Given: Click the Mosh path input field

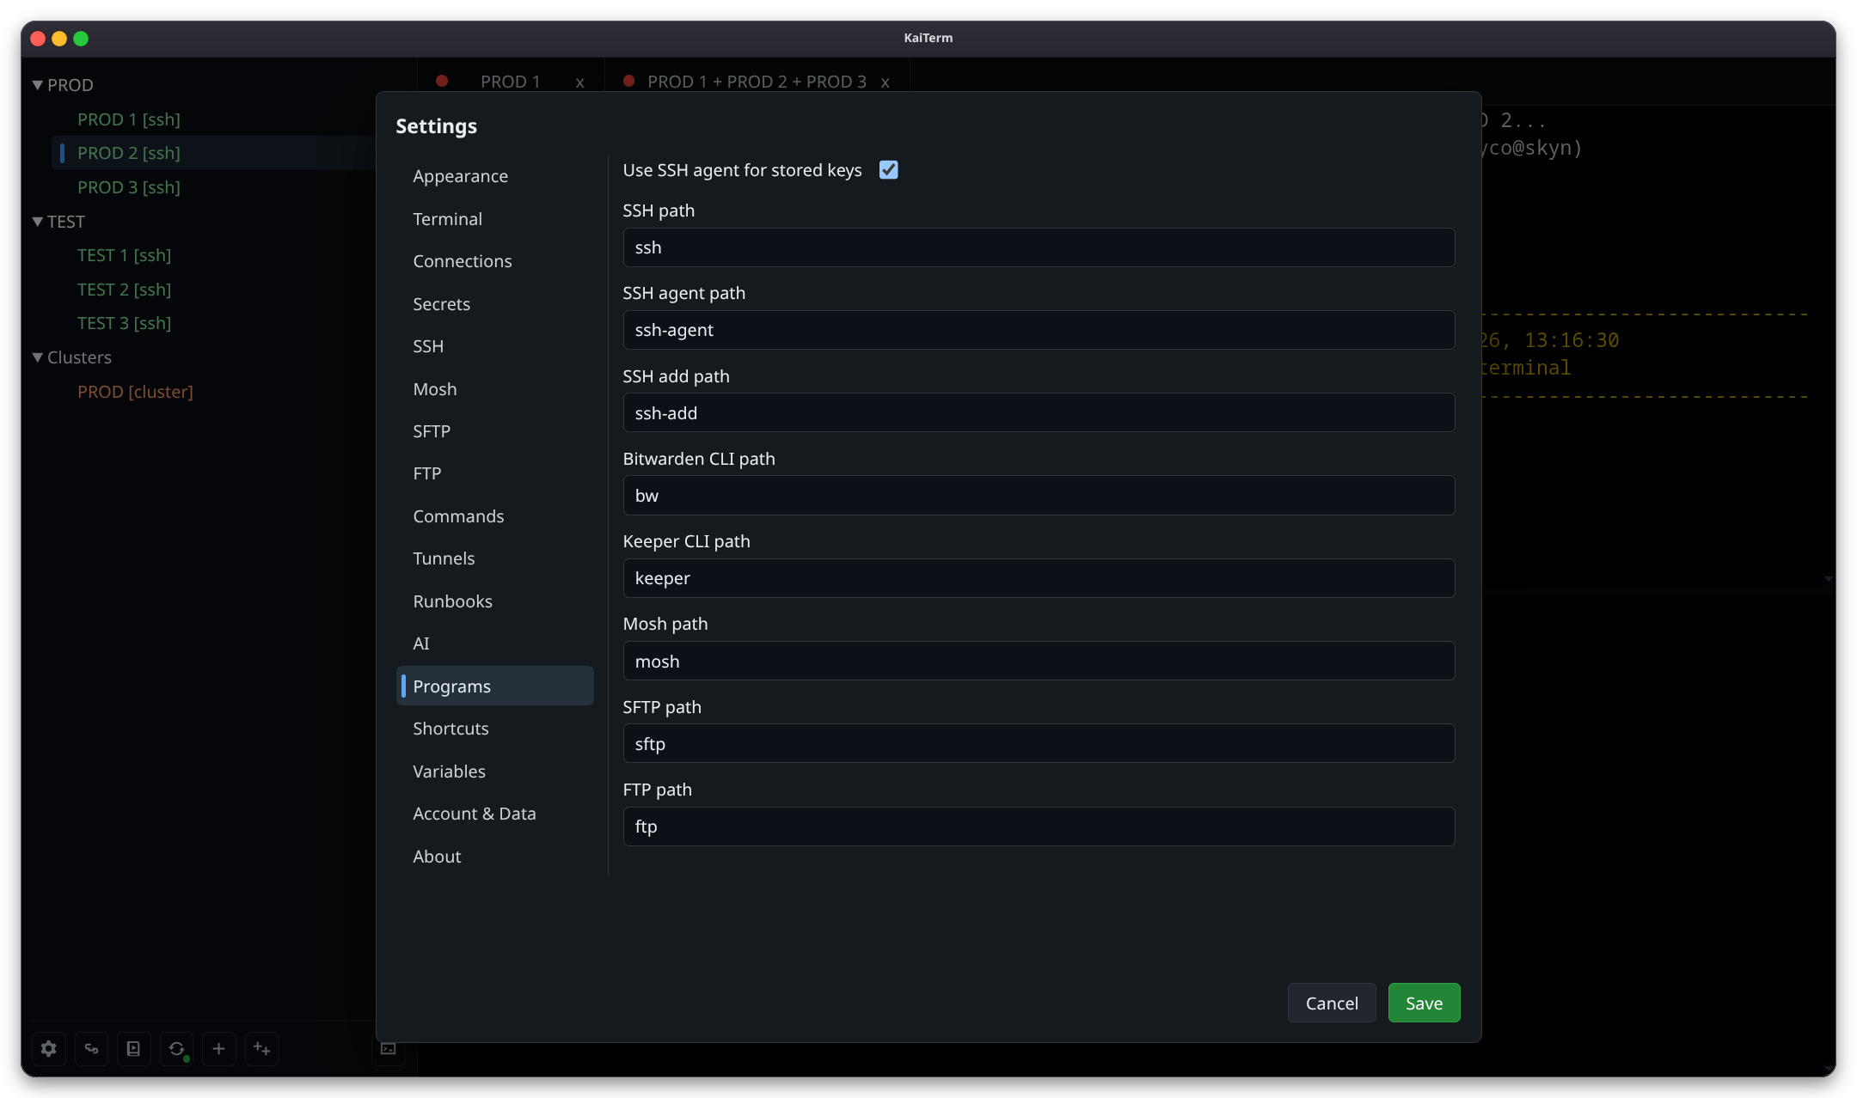Looking at the screenshot, I should (1039, 662).
